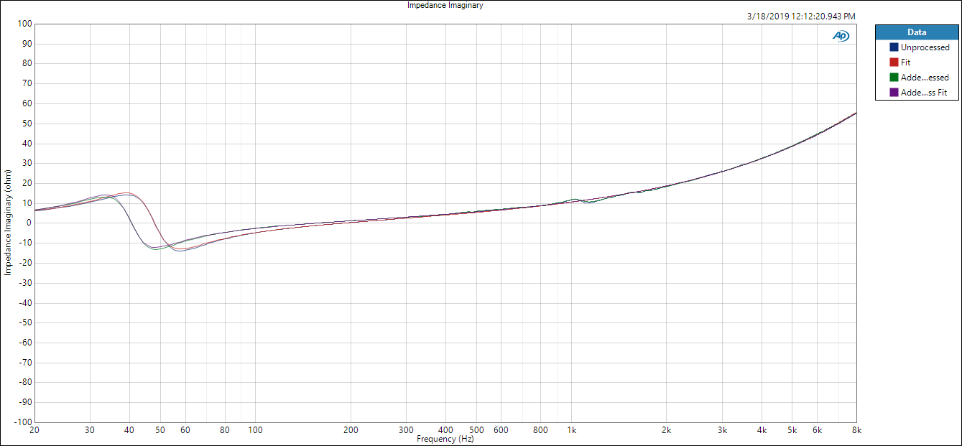
Task: Click the Adde...ss Fit purple swatch
Action: tap(894, 93)
